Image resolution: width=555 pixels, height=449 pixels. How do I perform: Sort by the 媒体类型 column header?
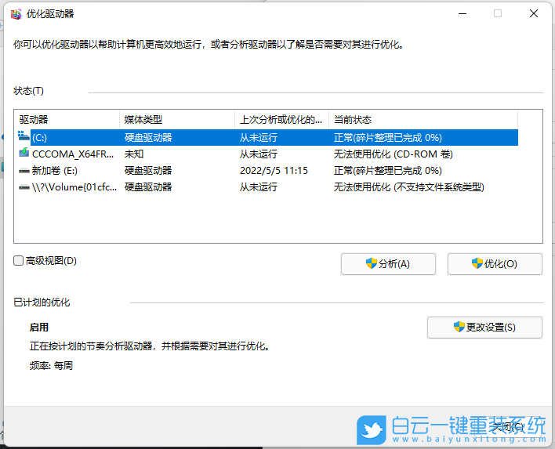point(177,120)
